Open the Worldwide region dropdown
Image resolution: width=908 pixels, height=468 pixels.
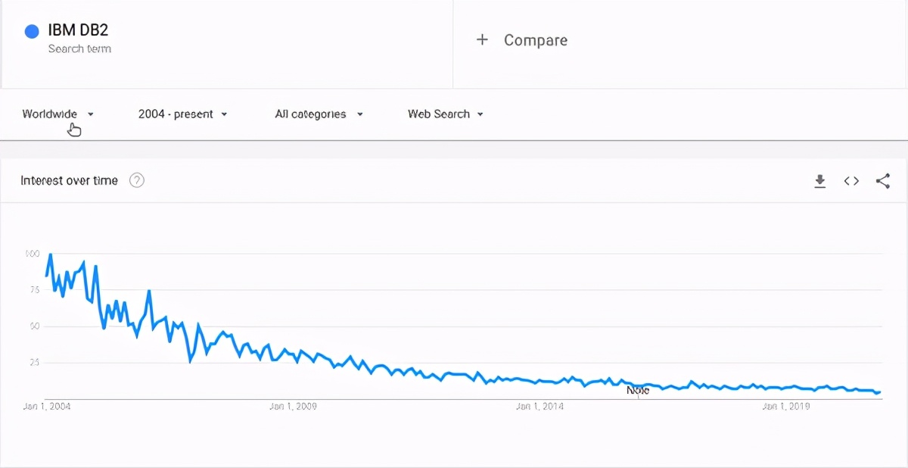[58, 114]
